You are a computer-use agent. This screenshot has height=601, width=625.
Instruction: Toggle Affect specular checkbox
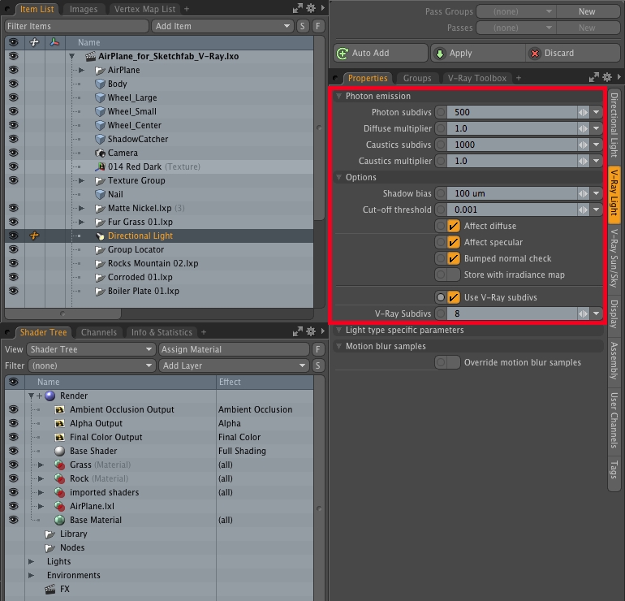point(453,243)
